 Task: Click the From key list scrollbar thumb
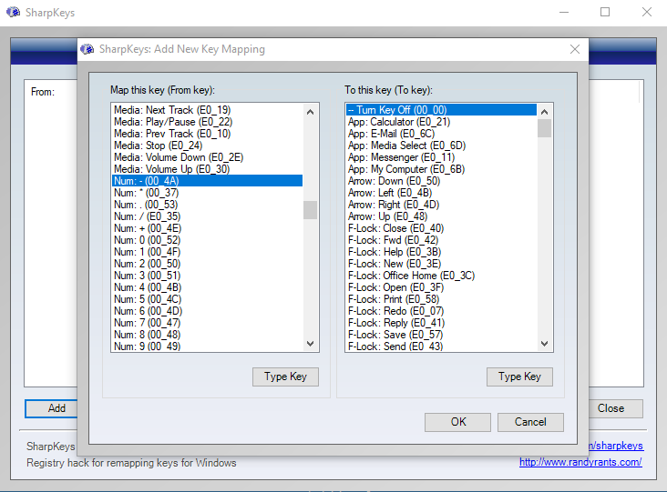310,210
